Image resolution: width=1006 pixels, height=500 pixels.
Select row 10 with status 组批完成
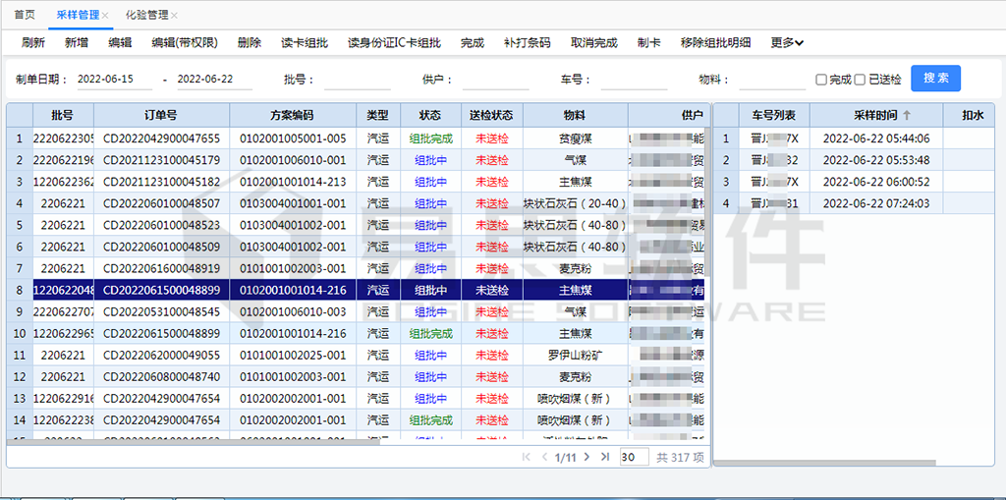[430, 333]
